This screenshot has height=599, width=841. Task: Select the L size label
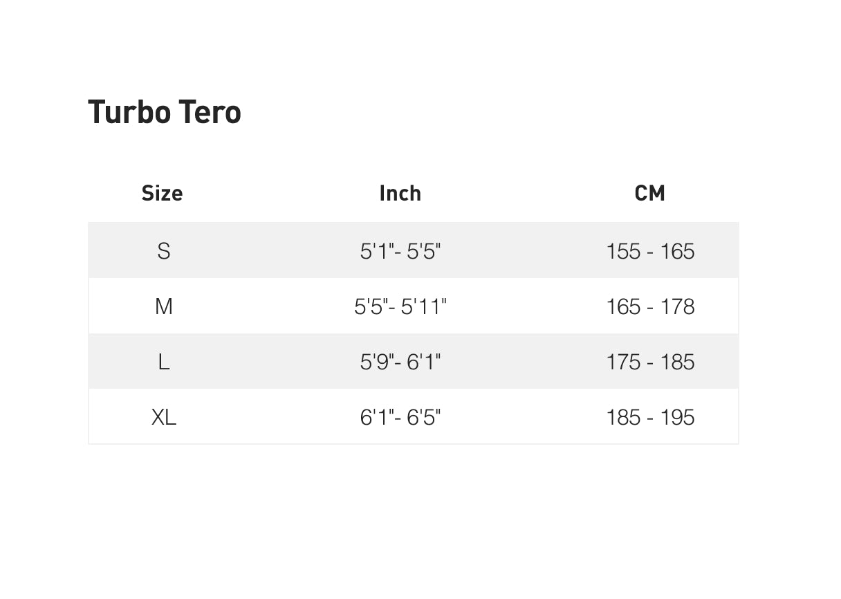coord(163,362)
